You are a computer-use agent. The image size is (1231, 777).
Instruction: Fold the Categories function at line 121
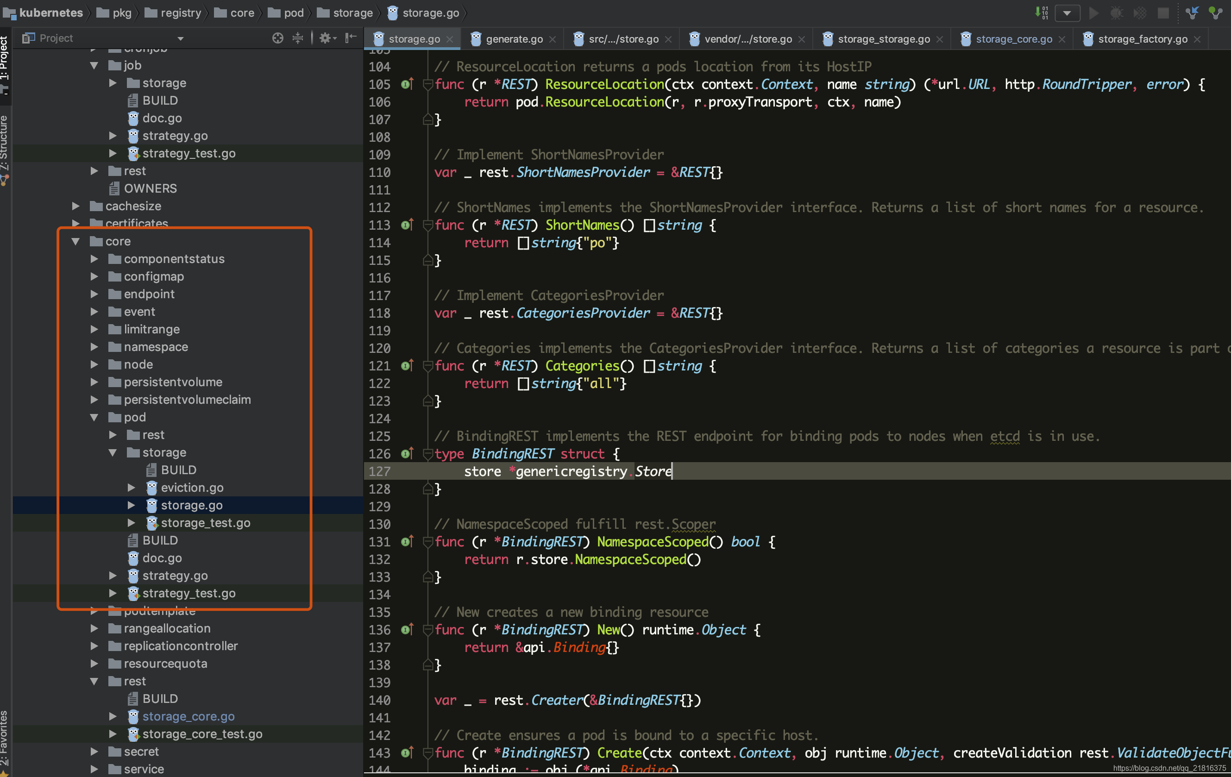click(x=428, y=367)
